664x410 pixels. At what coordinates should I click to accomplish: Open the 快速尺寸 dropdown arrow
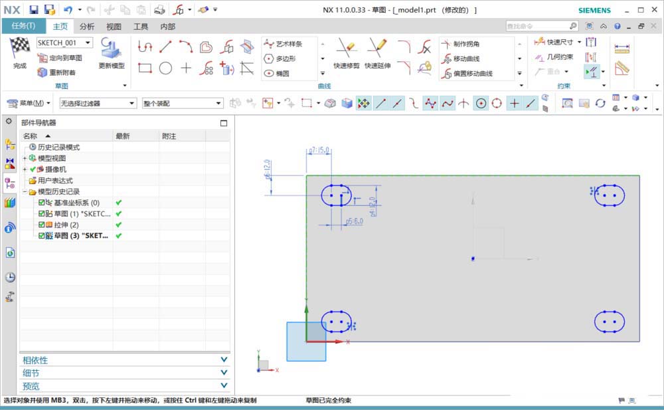[579, 42]
